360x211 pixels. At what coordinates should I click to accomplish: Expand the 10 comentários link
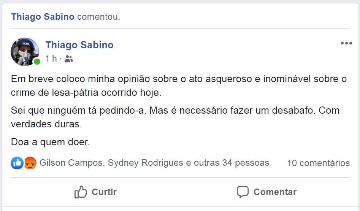tap(319, 163)
